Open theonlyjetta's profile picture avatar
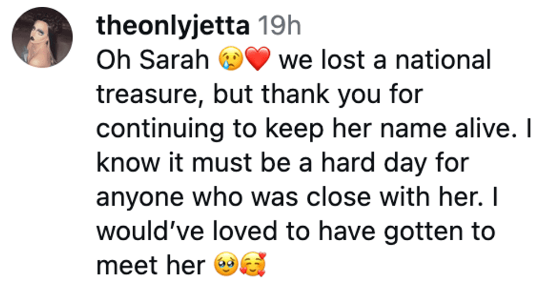The width and height of the screenshot is (551, 293). pyautogui.click(x=42, y=38)
